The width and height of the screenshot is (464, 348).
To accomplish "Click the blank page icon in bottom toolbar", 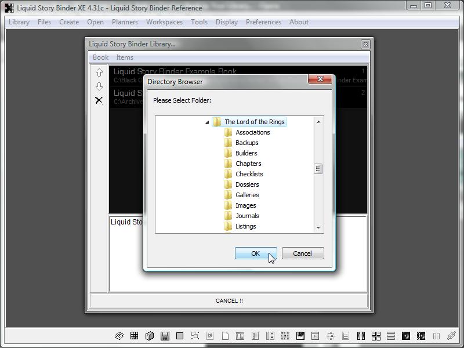I will tap(225, 336).
